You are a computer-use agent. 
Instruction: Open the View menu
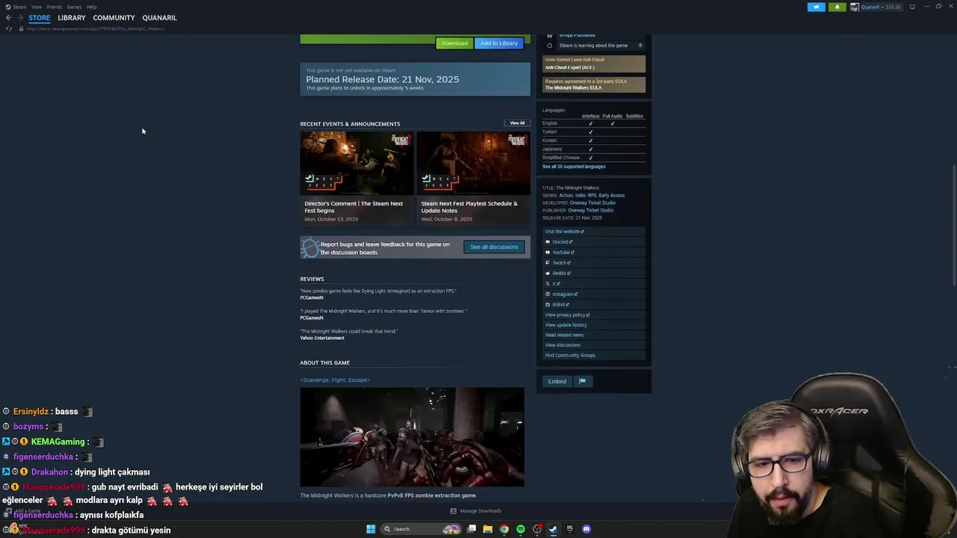37,7
